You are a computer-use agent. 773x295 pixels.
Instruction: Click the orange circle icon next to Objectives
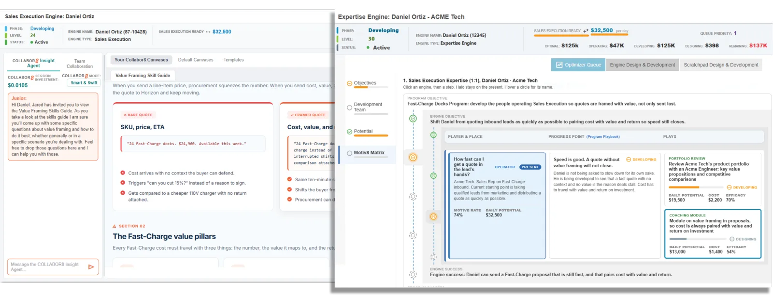click(349, 83)
